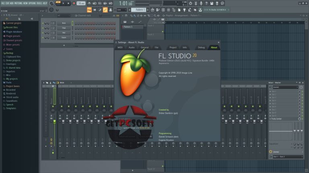Screen dimensions: 309x173
Task: Open the TOOLS menu
Action: (x=39, y=3)
